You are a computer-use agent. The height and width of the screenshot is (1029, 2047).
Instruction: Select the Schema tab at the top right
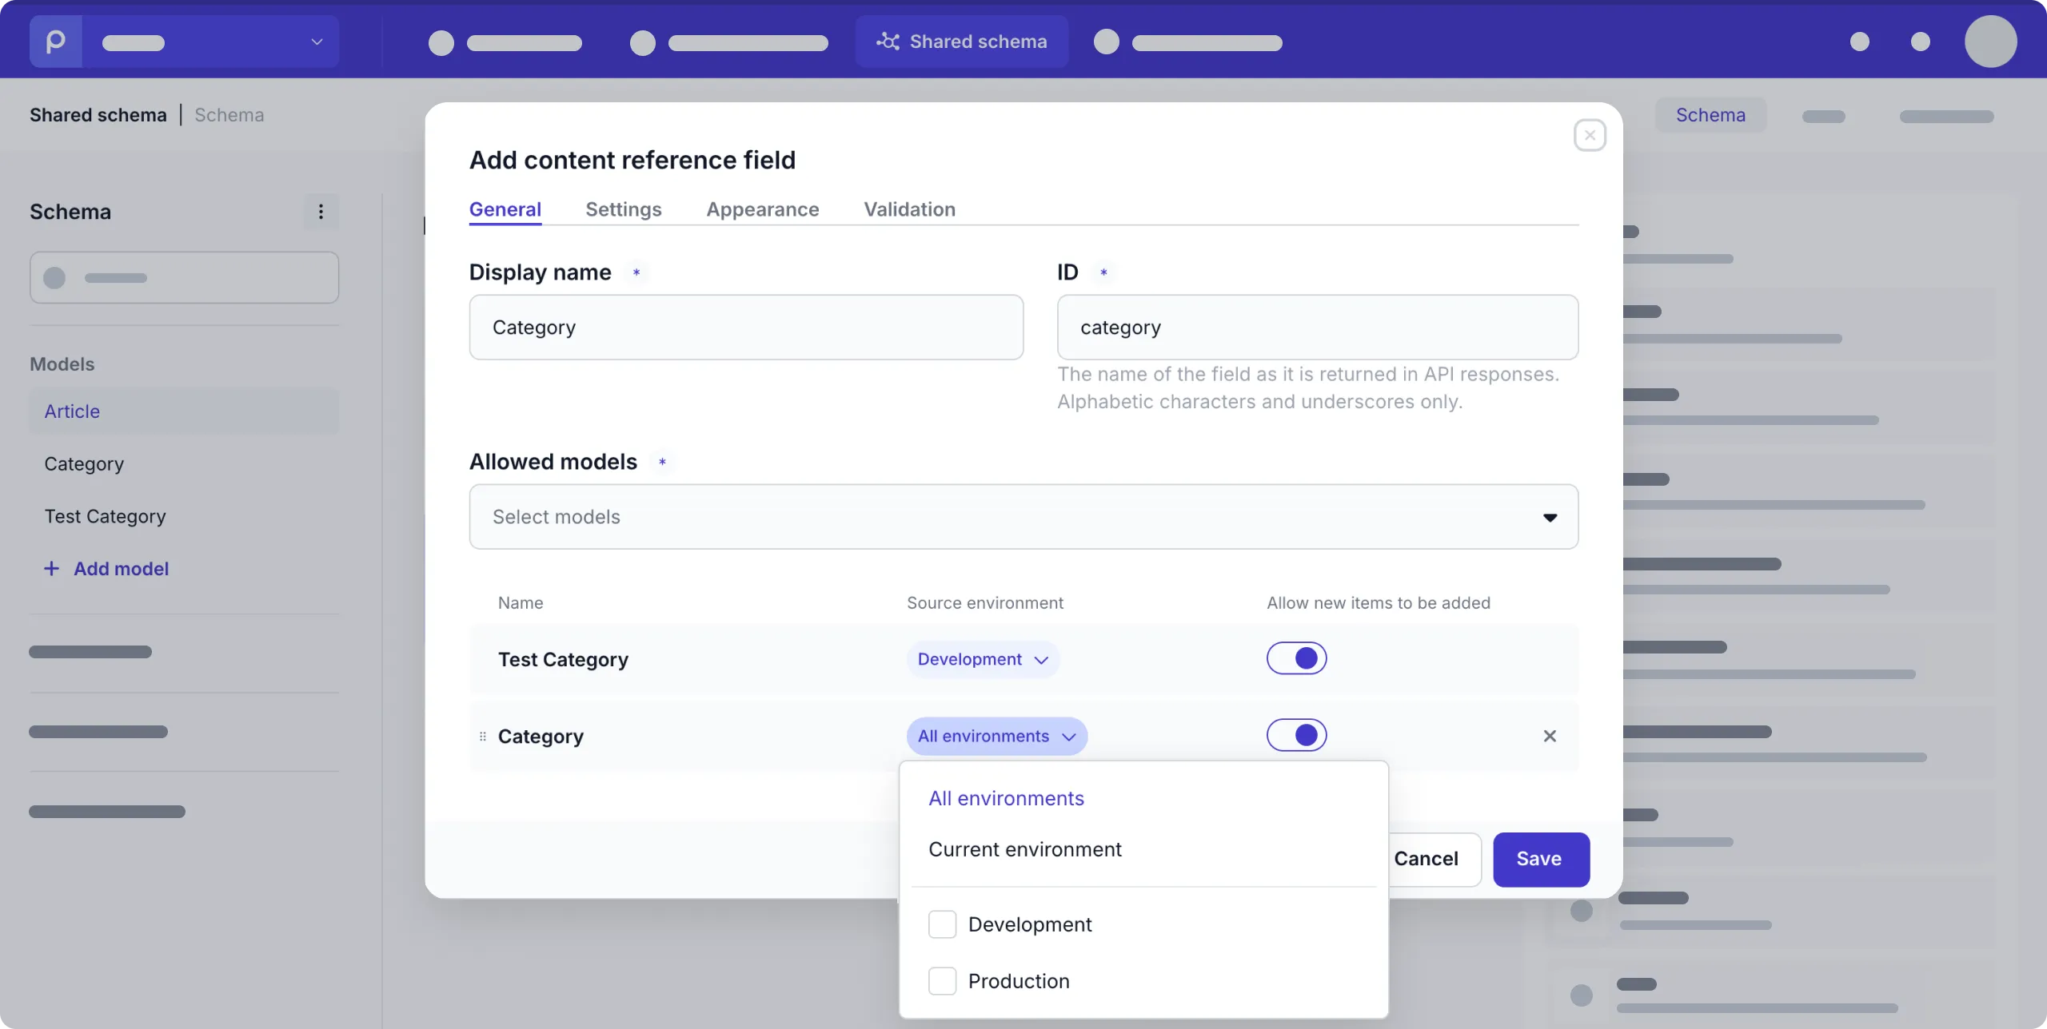coord(1710,115)
